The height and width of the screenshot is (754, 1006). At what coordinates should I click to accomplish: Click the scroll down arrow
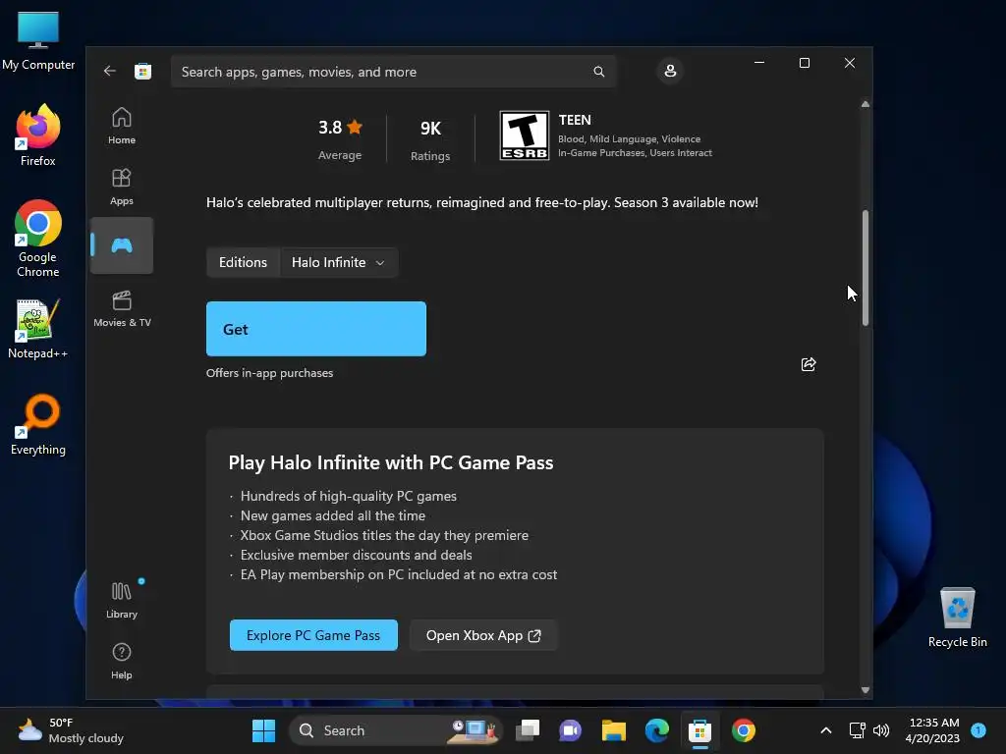click(x=865, y=690)
